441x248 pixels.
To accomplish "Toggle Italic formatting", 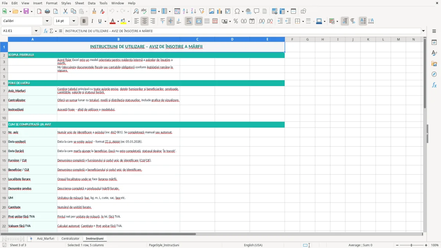I will (x=92, y=21).
